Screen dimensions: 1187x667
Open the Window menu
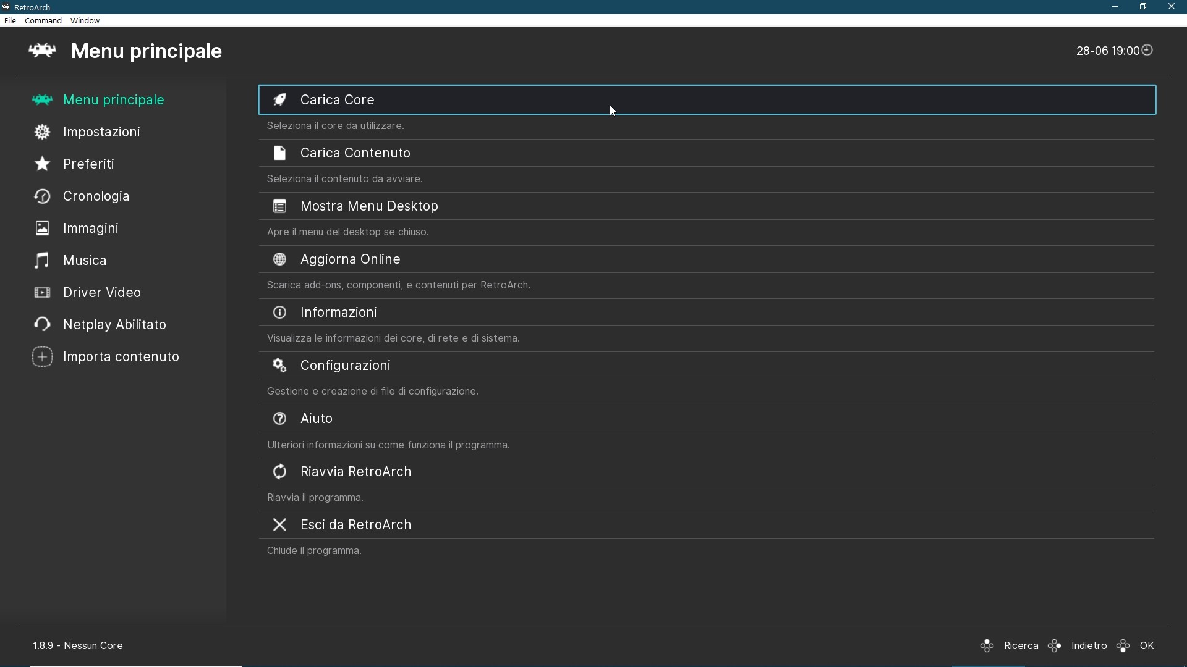click(x=85, y=21)
